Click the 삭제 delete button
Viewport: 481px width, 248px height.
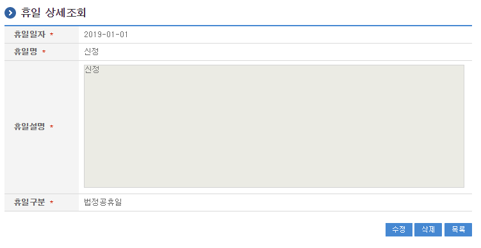click(428, 229)
